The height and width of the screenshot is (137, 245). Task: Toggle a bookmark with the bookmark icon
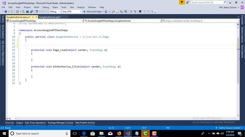coord(140,12)
